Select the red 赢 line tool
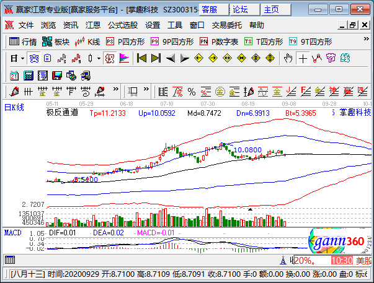Screen dimensions: 374x283 348,92
